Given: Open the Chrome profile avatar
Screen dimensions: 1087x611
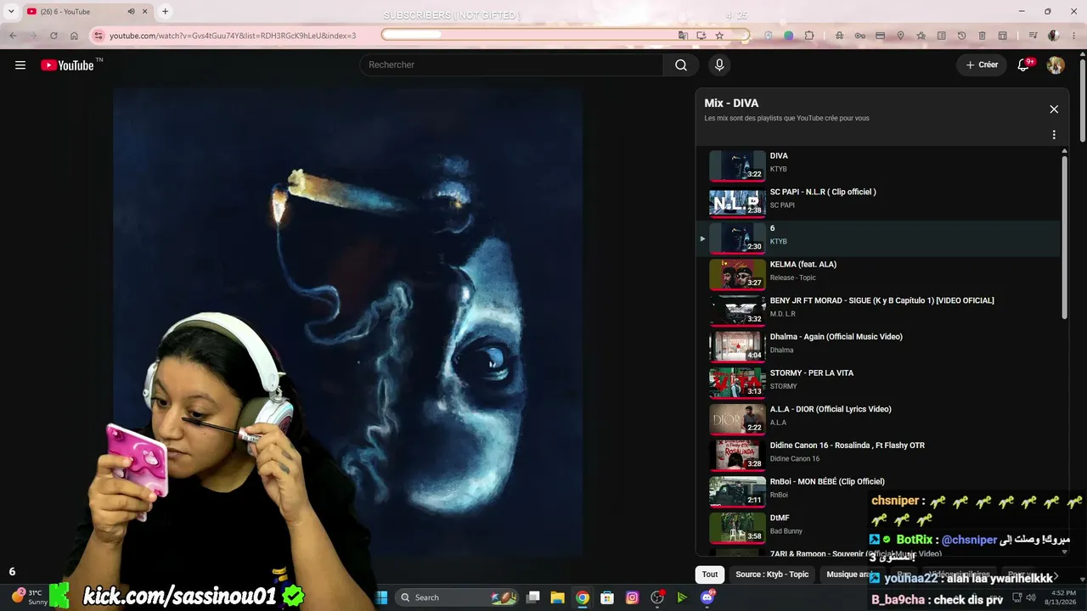Looking at the screenshot, I should pyautogui.click(x=1053, y=36).
